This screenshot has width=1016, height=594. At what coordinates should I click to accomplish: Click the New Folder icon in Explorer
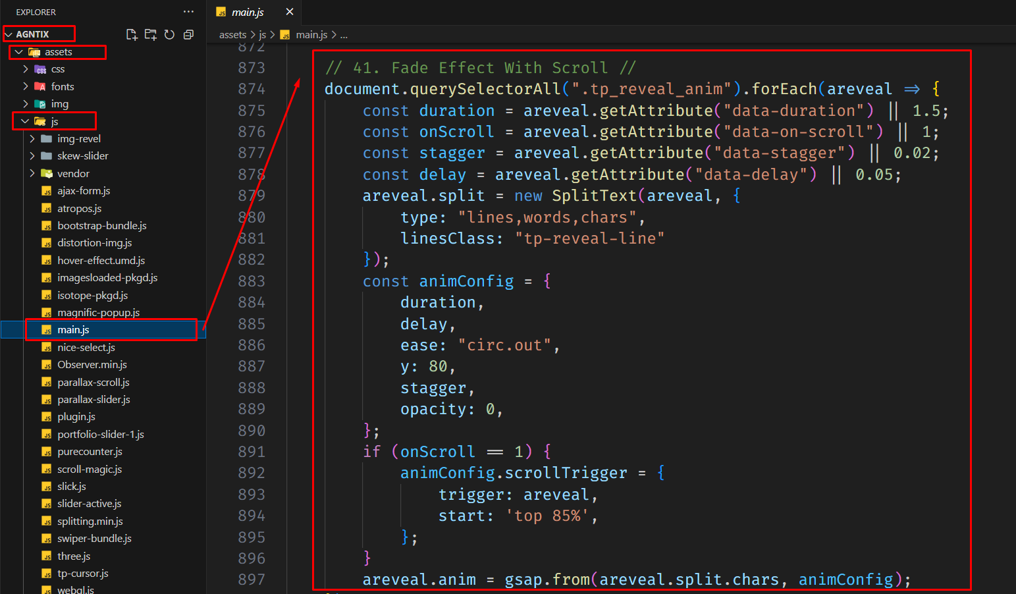click(151, 34)
